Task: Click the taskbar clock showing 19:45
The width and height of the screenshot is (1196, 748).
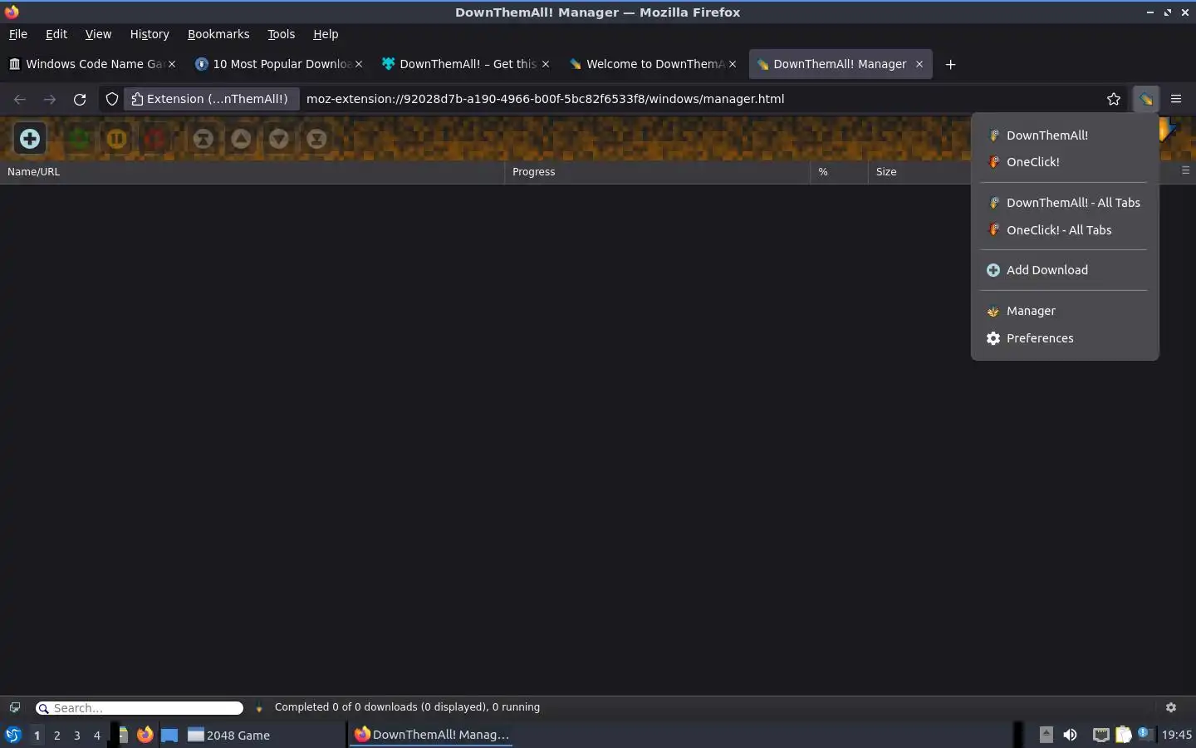Action: click(1177, 735)
